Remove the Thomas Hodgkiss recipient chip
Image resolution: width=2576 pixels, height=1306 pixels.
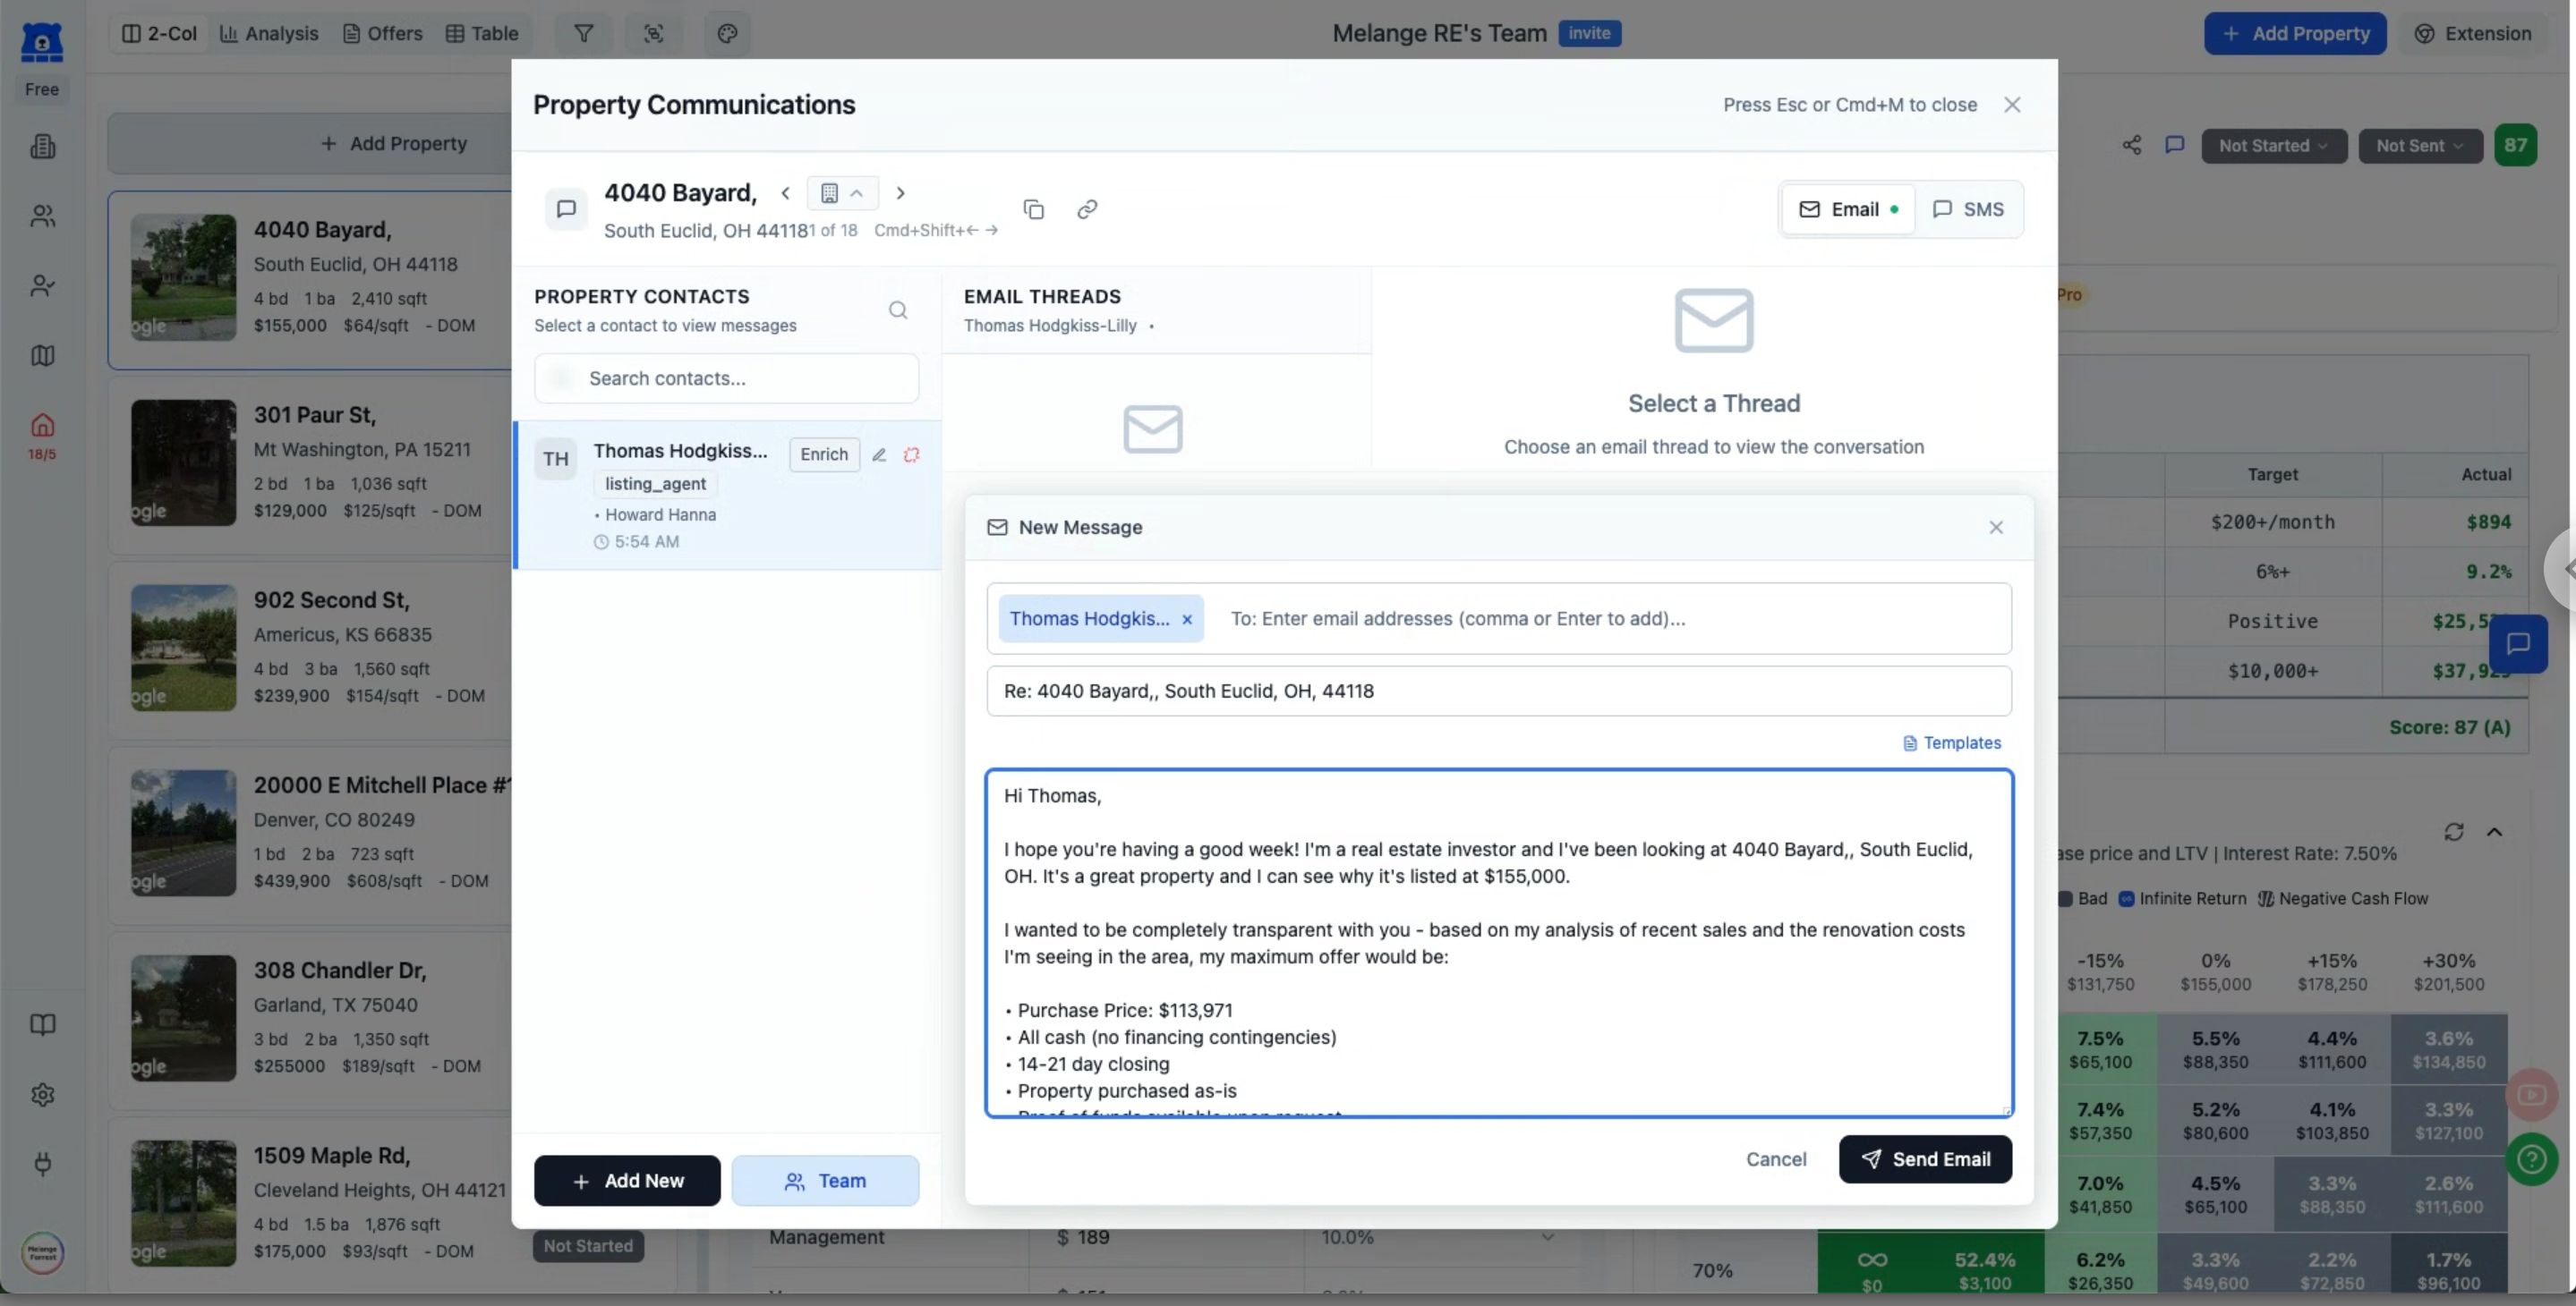1187,620
